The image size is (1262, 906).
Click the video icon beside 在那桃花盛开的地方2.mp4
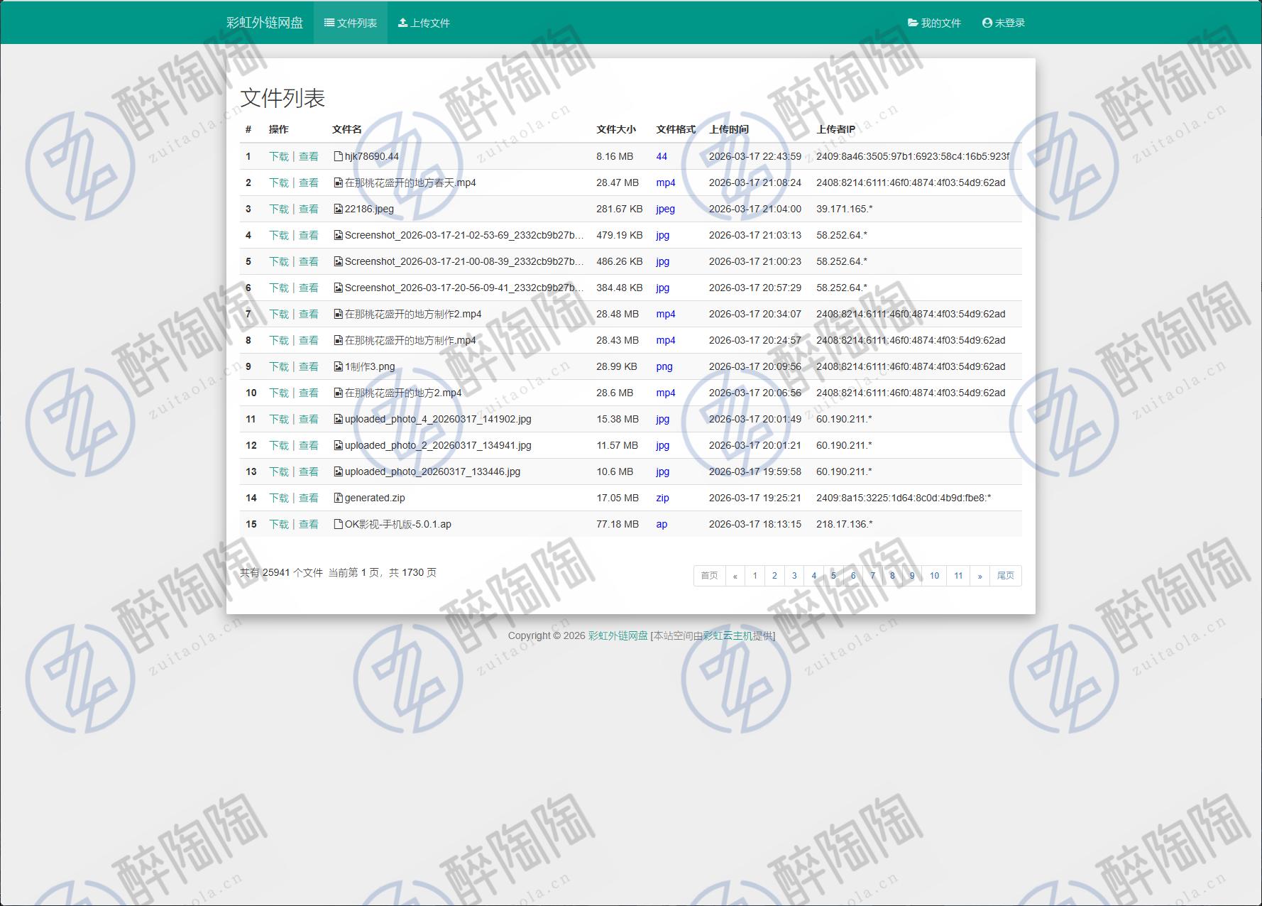pyautogui.click(x=338, y=393)
